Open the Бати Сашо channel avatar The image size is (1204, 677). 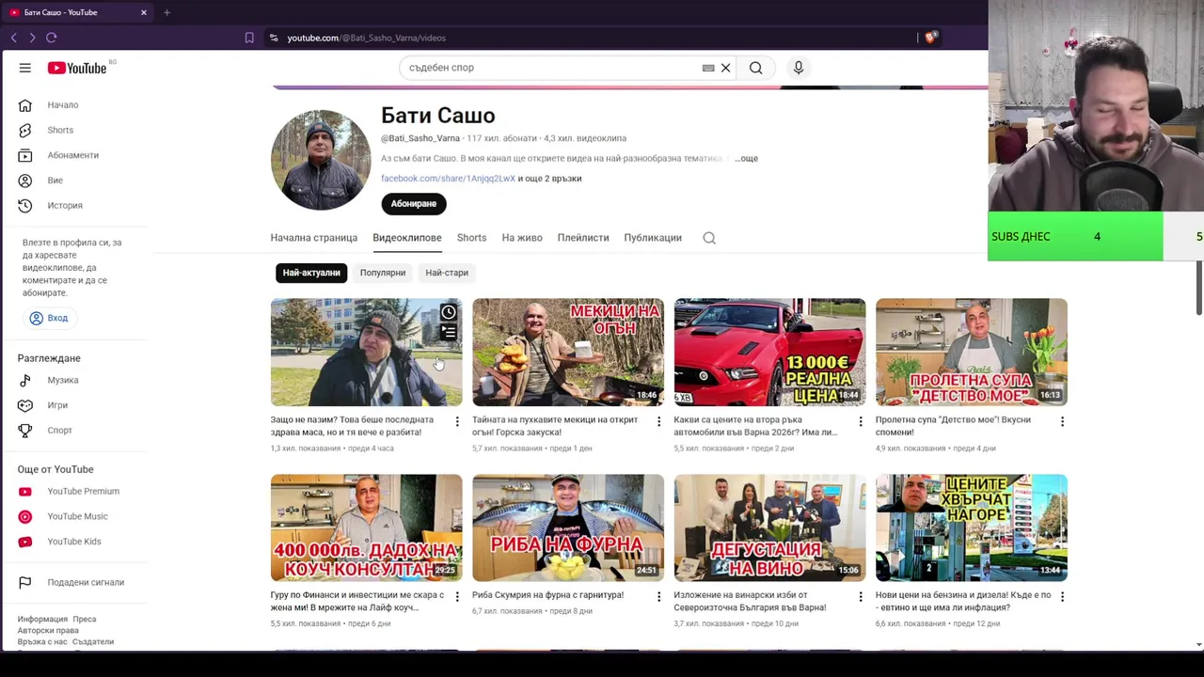[x=321, y=160]
